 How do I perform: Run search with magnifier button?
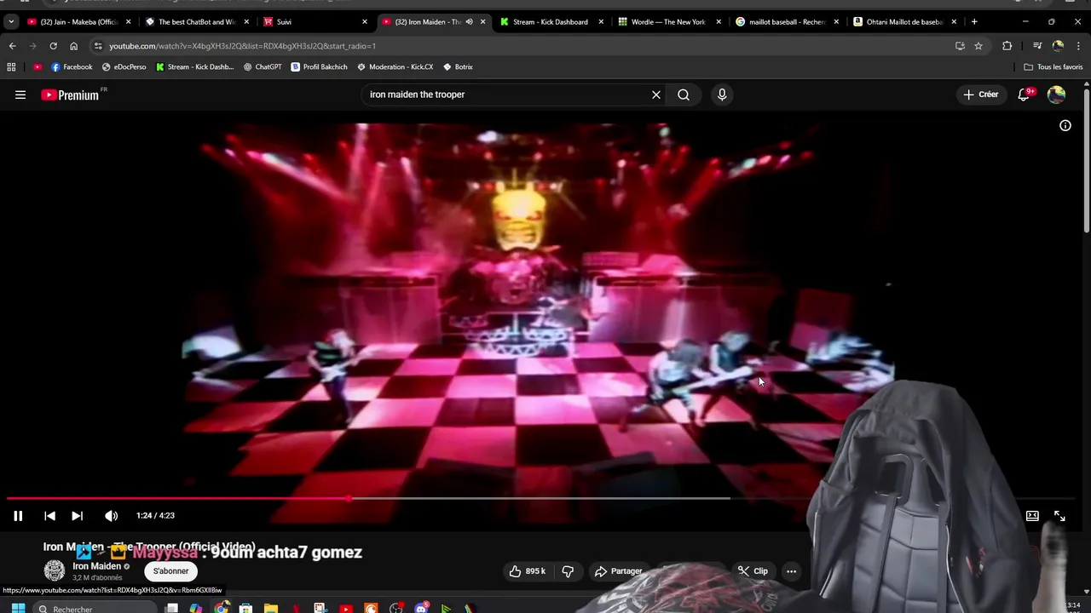(x=684, y=95)
